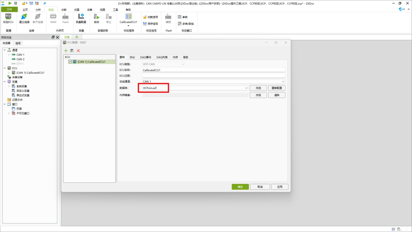The width and height of the screenshot is (412, 232).
Task: Float the 项目浏览 panel
Action: pos(53,37)
